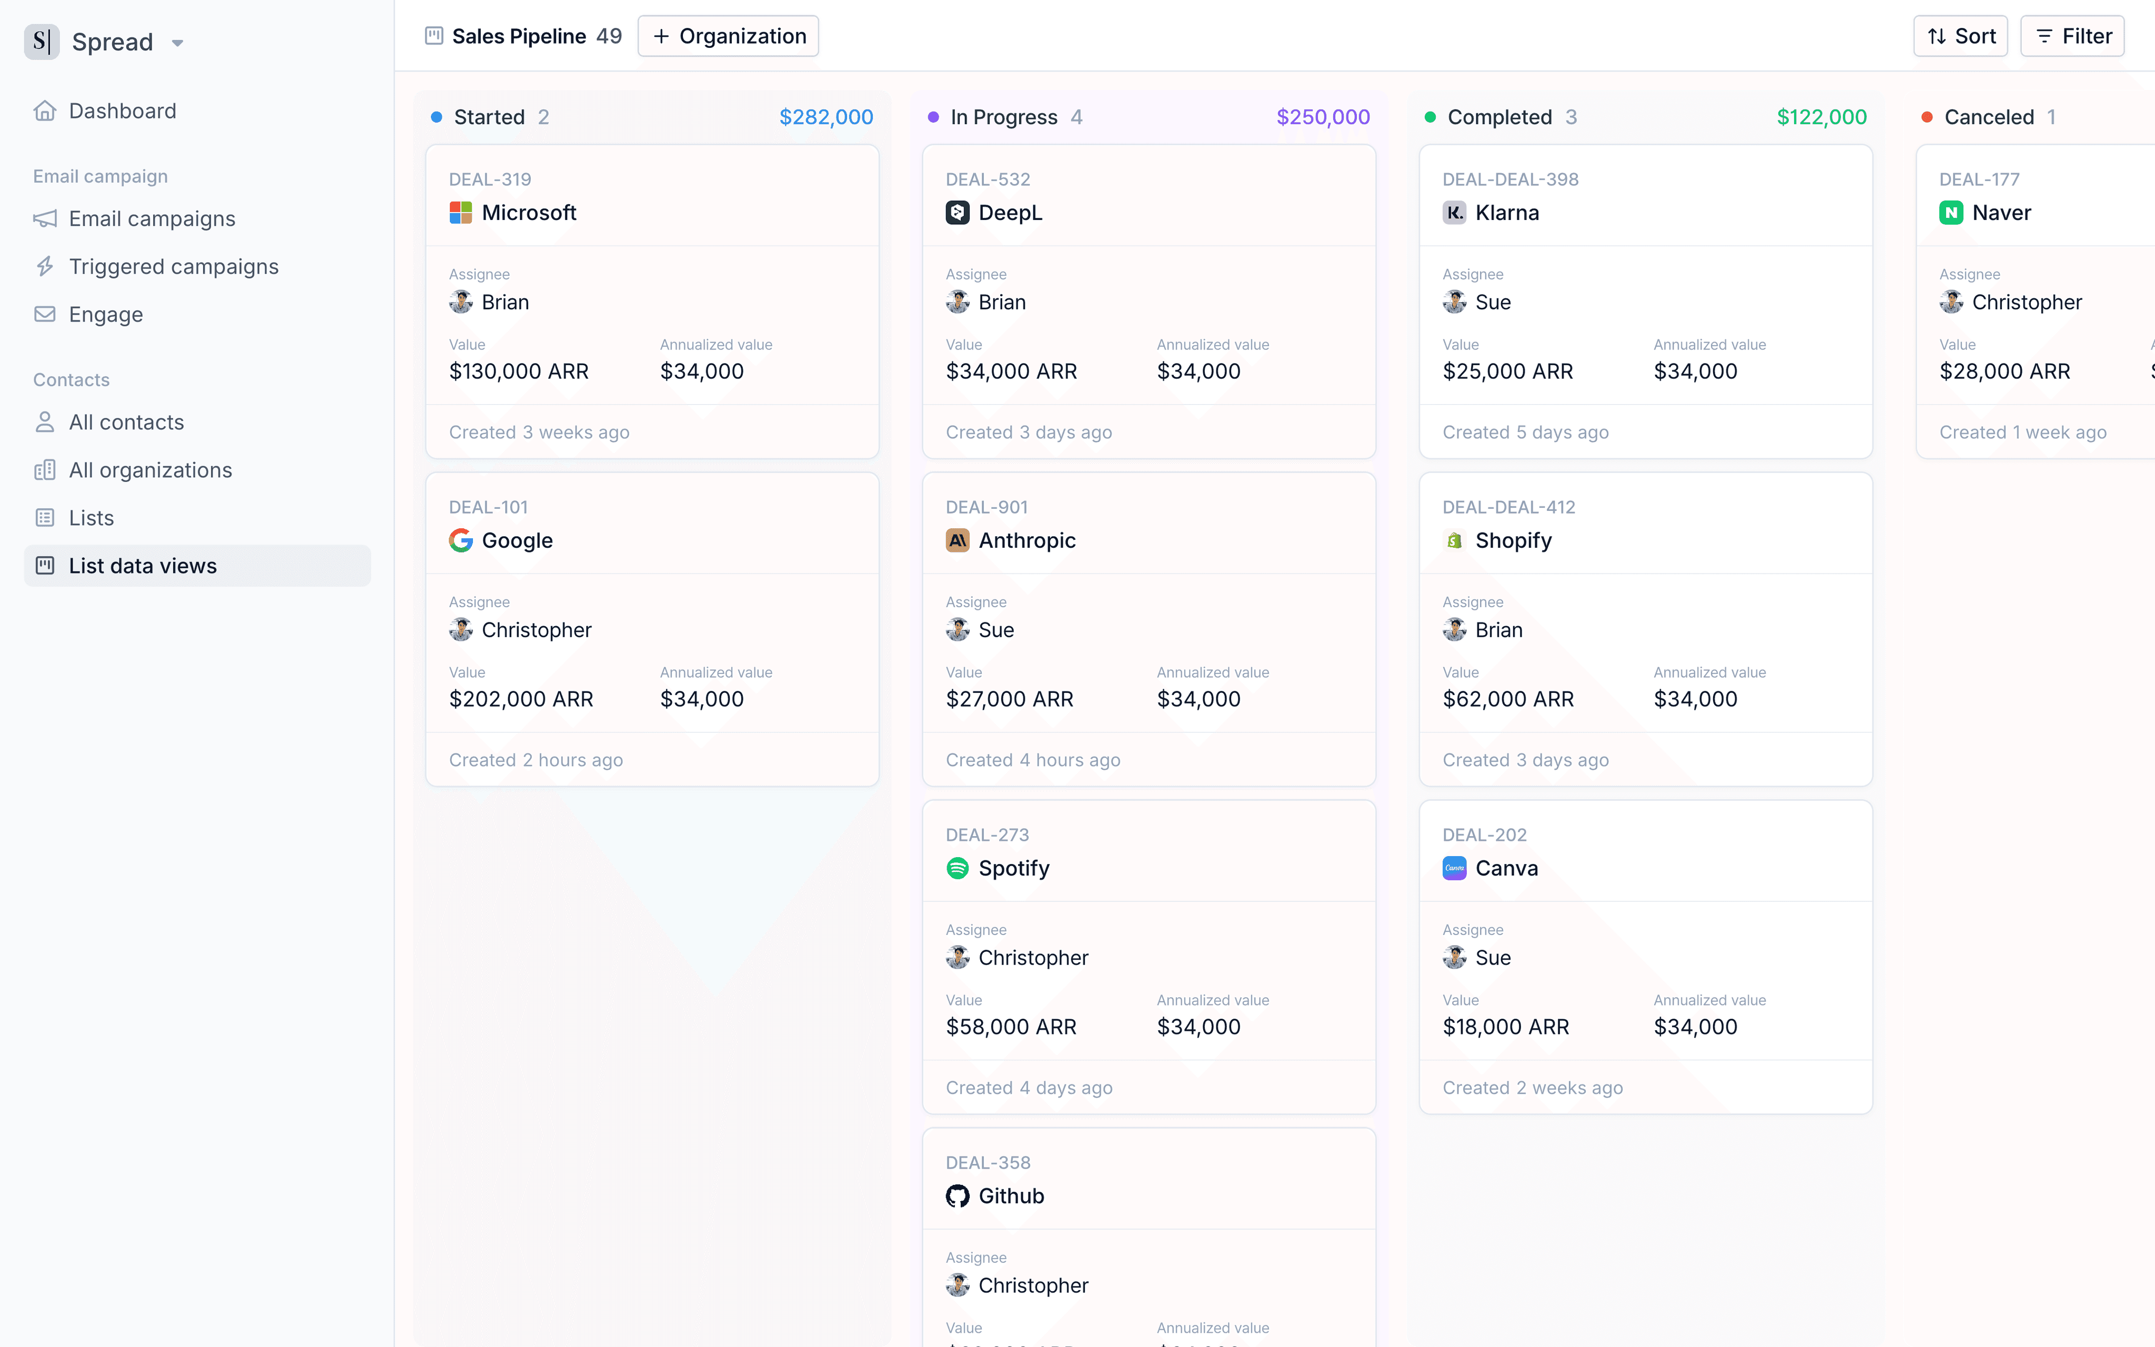Viewport: 2155px width, 1347px height.
Task: Click the green Completed status dot
Action: [x=1430, y=117]
